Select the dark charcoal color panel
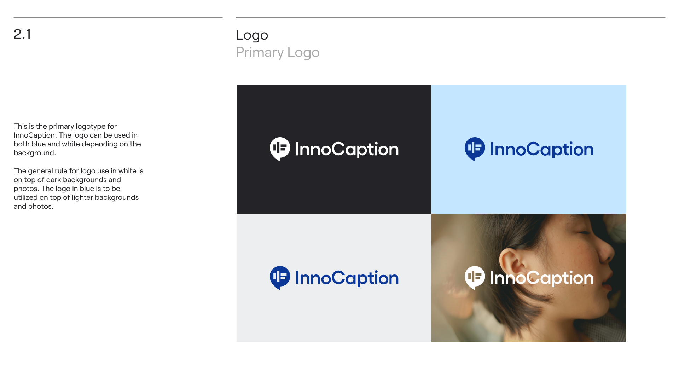The width and height of the screenshot is (679, 382). point(334,149)
